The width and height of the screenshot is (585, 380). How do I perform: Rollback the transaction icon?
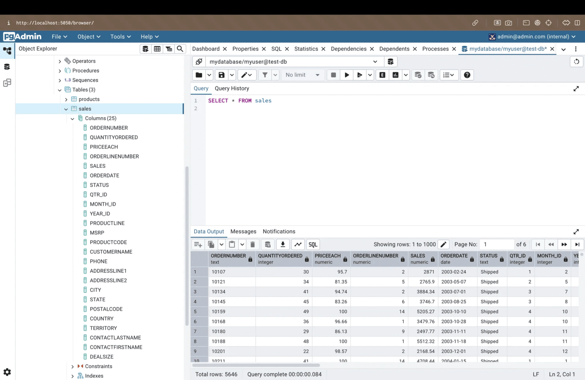coord(431,75)
